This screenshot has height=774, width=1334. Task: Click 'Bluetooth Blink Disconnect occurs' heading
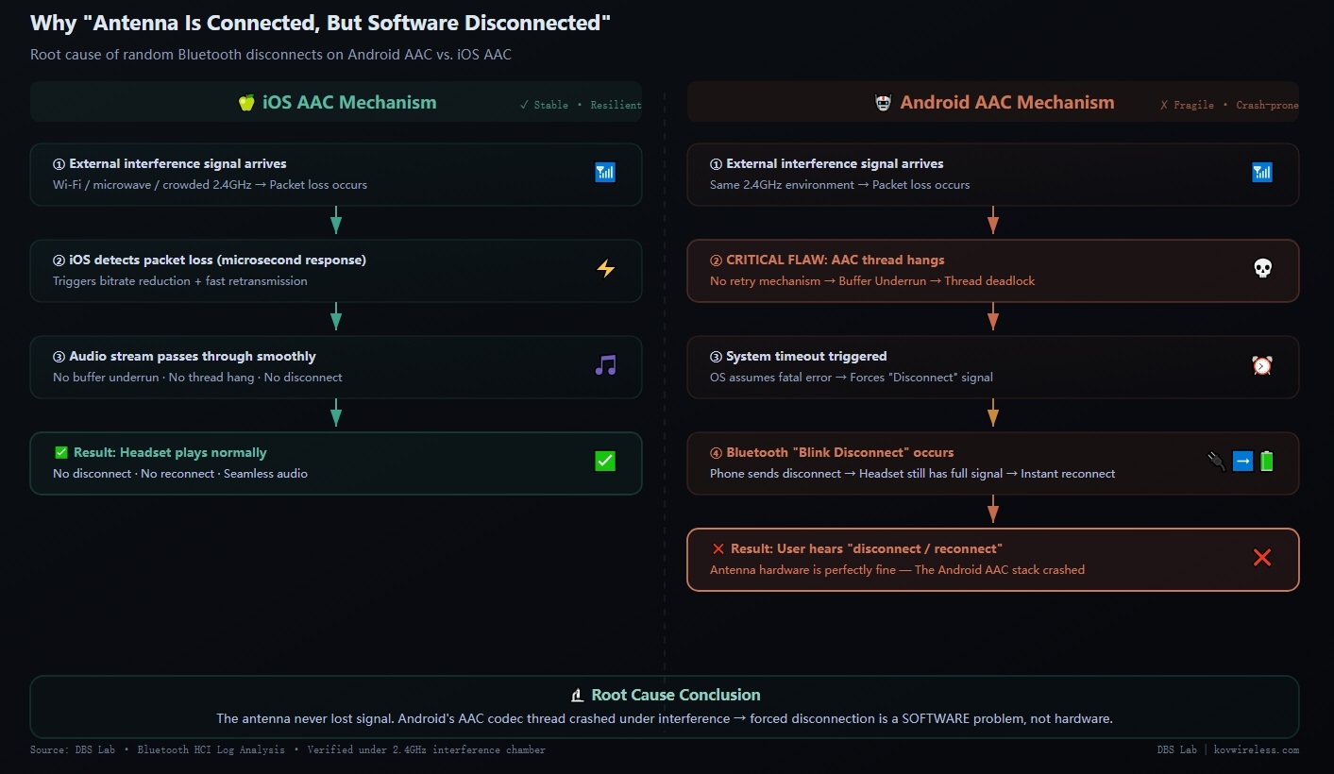tap(832, 453)
